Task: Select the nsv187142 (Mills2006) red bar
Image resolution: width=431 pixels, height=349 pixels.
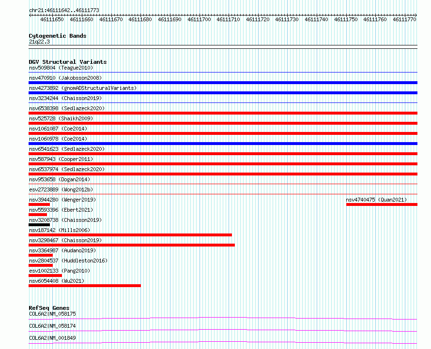Action: pyautogui.click(x=130, y=235)
